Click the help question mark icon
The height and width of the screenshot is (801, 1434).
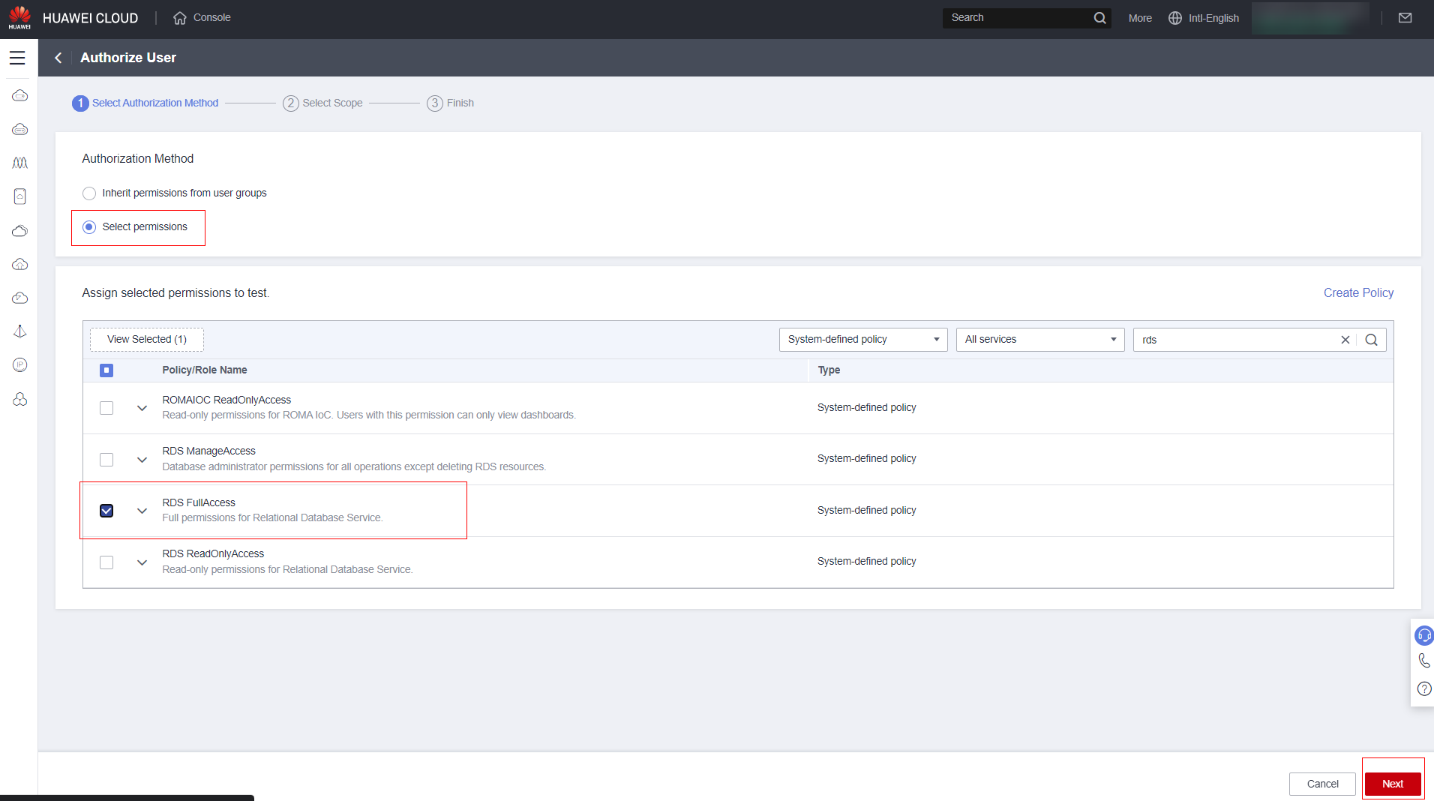click(1423, 688)
